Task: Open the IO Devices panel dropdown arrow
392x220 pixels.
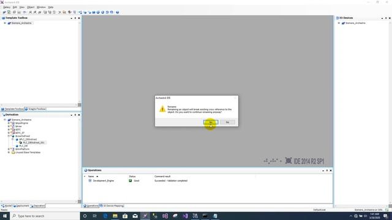Action: point(382,18)
